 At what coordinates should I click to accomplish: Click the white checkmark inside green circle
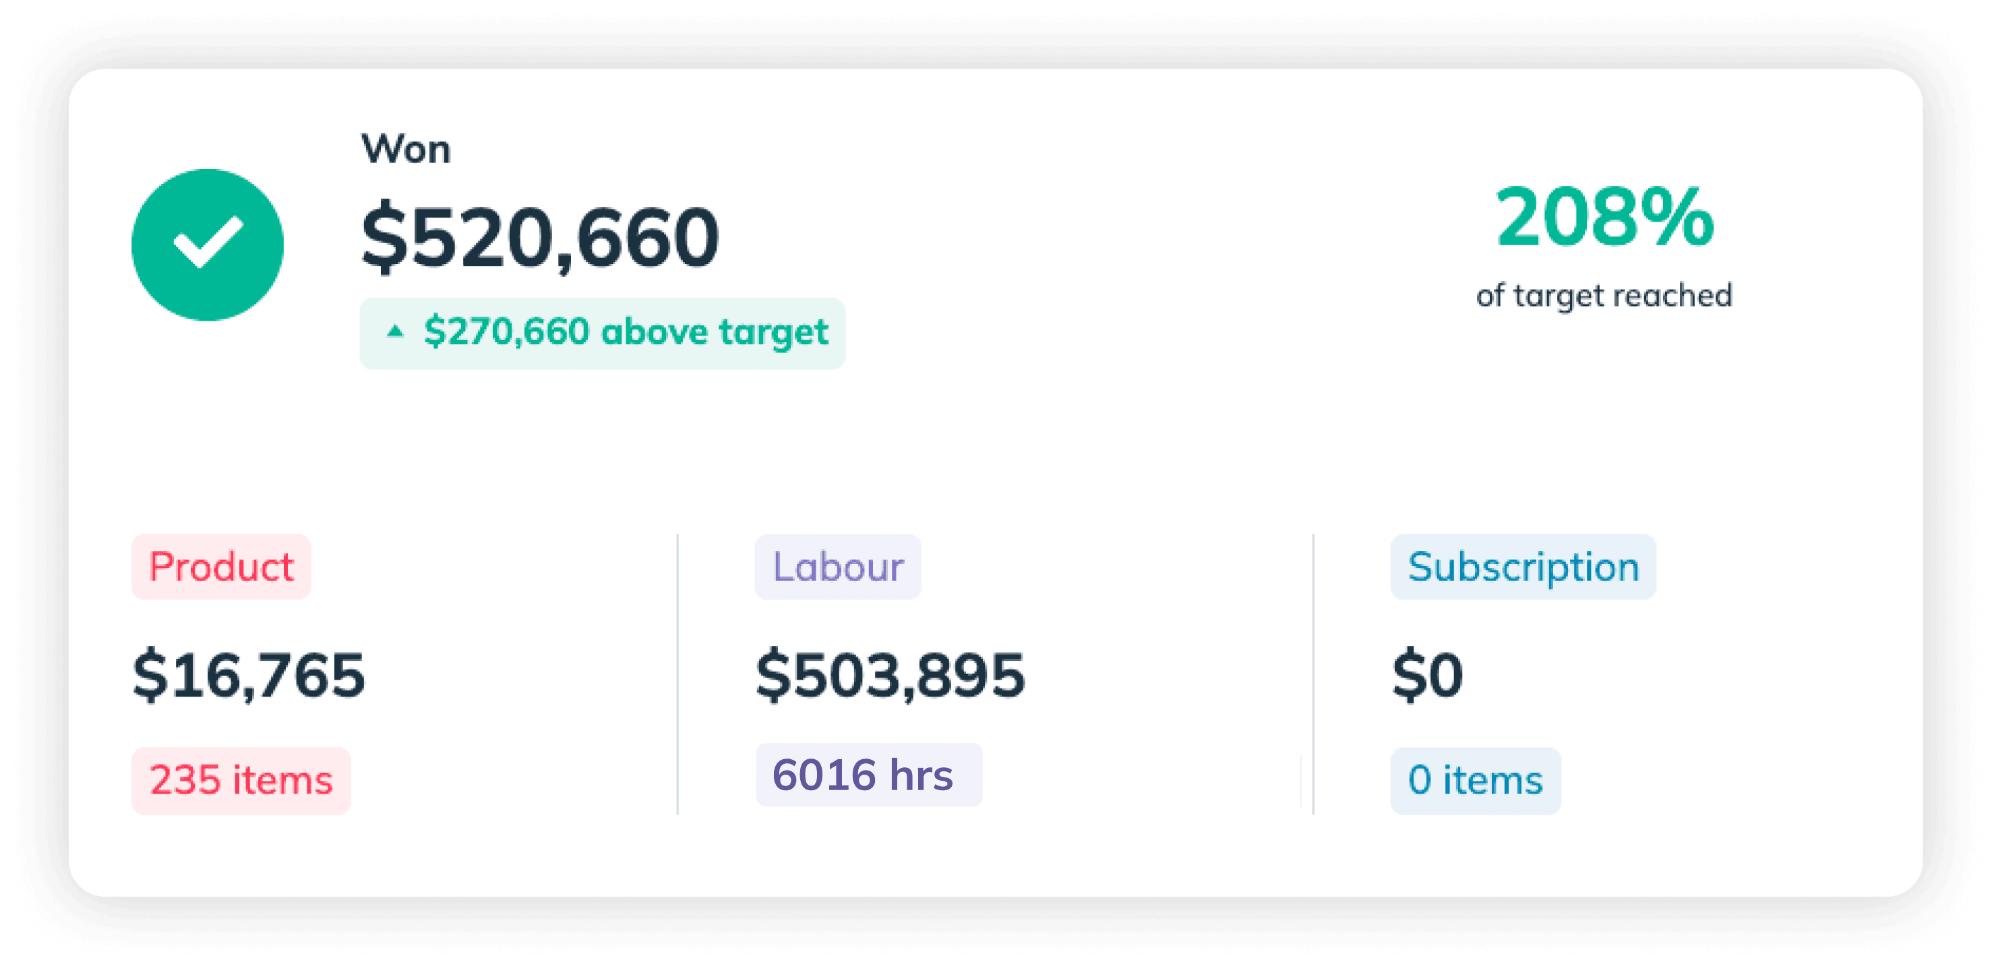tap(208, 242)
